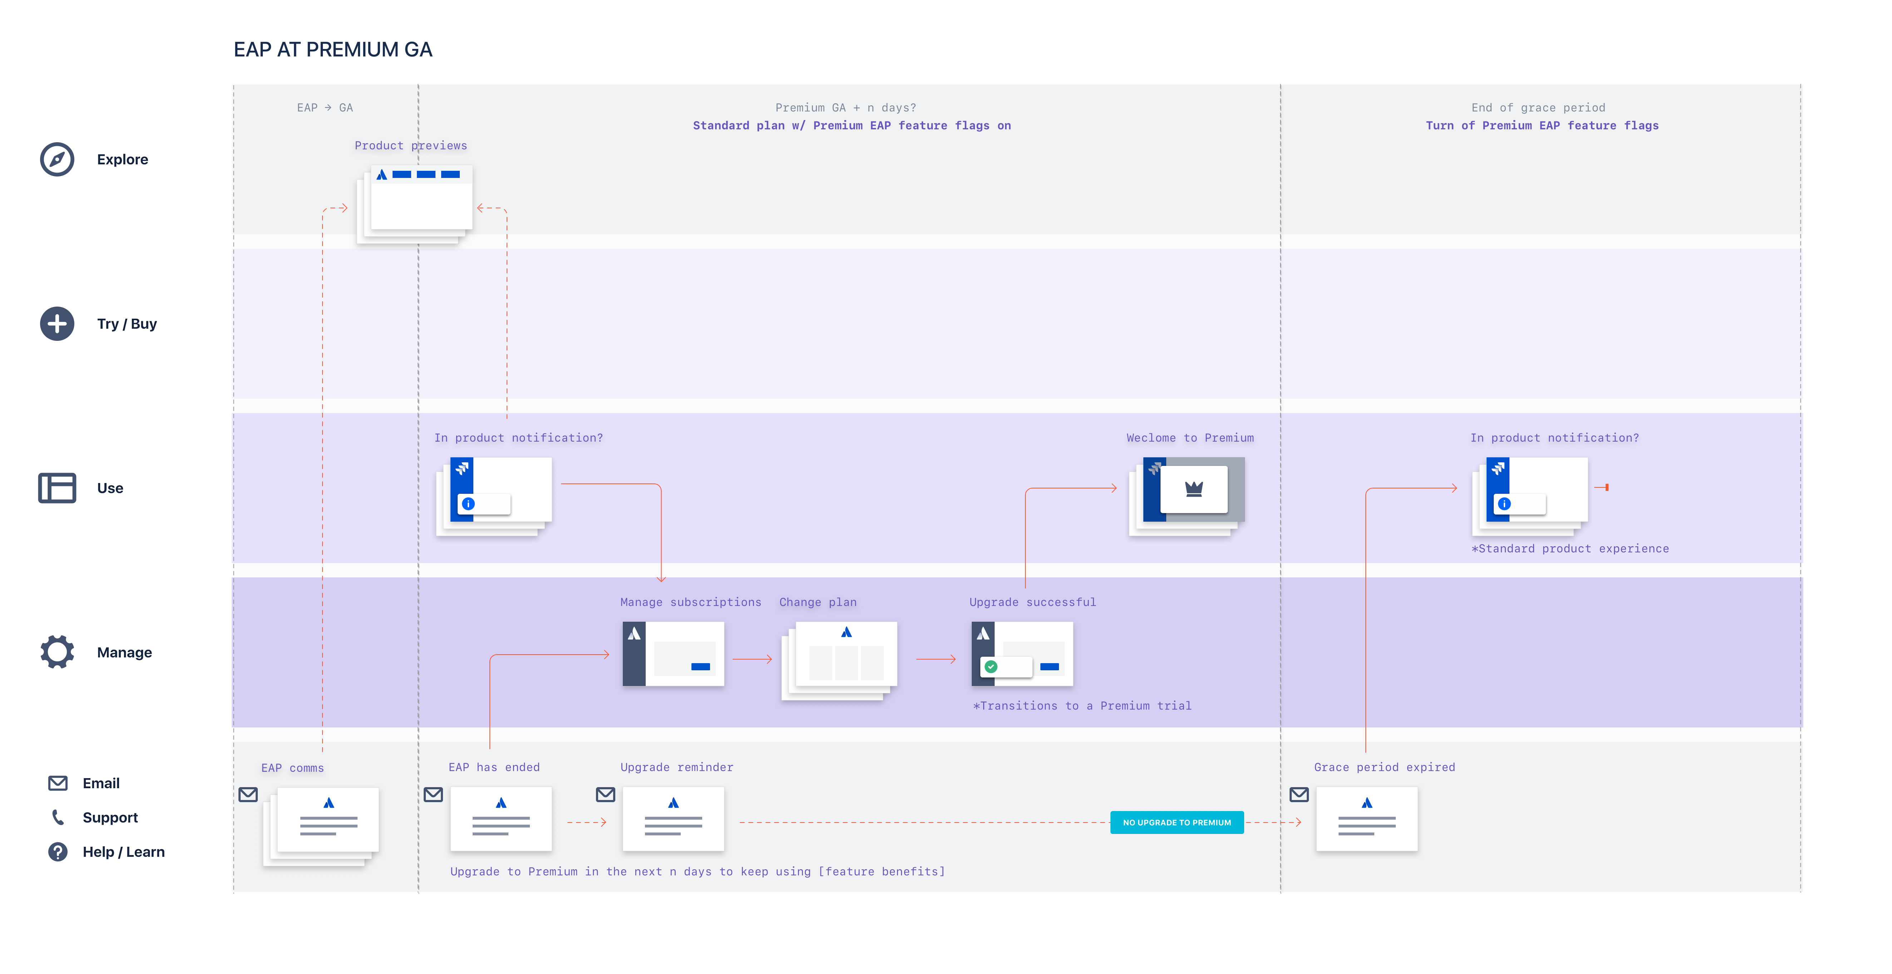Click the Support legend label

pos(110,817)
